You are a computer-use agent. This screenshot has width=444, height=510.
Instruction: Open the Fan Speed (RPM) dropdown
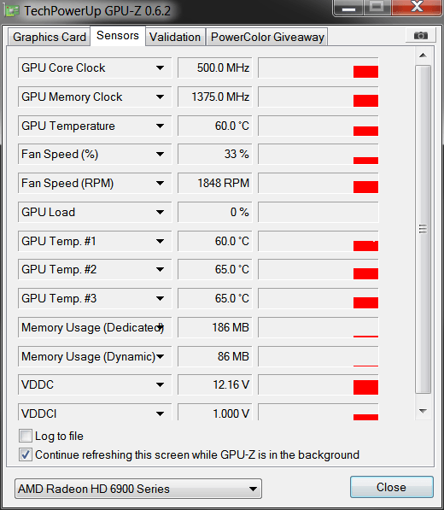[160, 183]
